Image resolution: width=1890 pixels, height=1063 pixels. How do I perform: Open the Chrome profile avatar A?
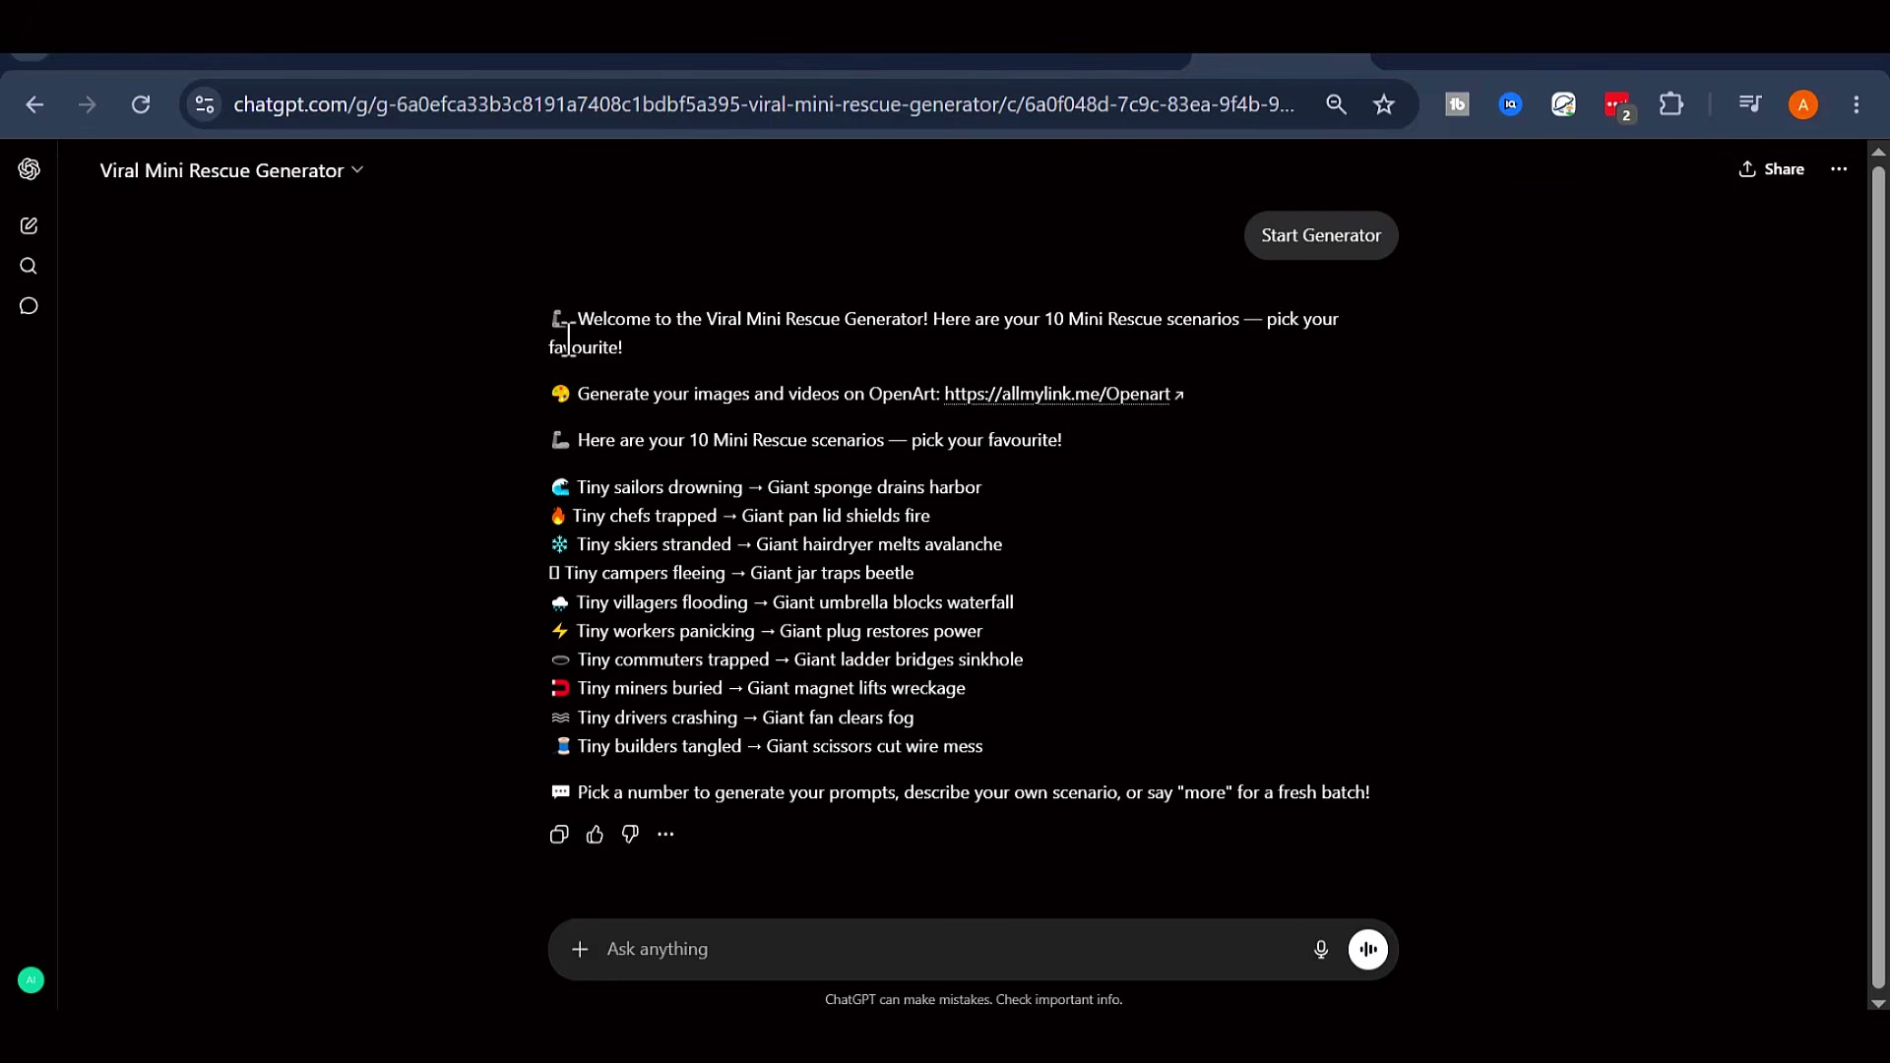pyautogui.click(x=1803, y=104)
